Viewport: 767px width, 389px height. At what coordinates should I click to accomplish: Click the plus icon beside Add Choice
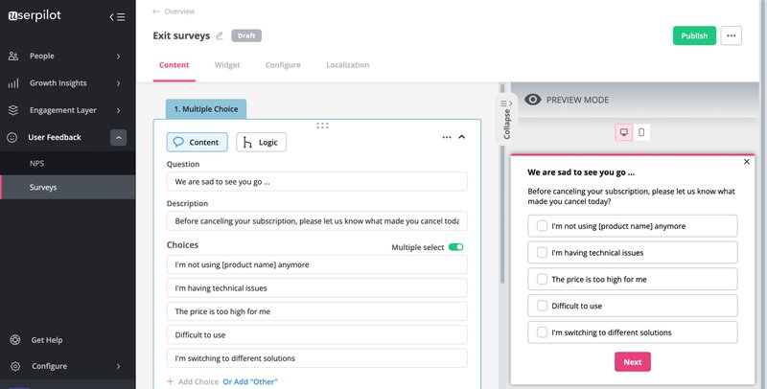[171, 381]
